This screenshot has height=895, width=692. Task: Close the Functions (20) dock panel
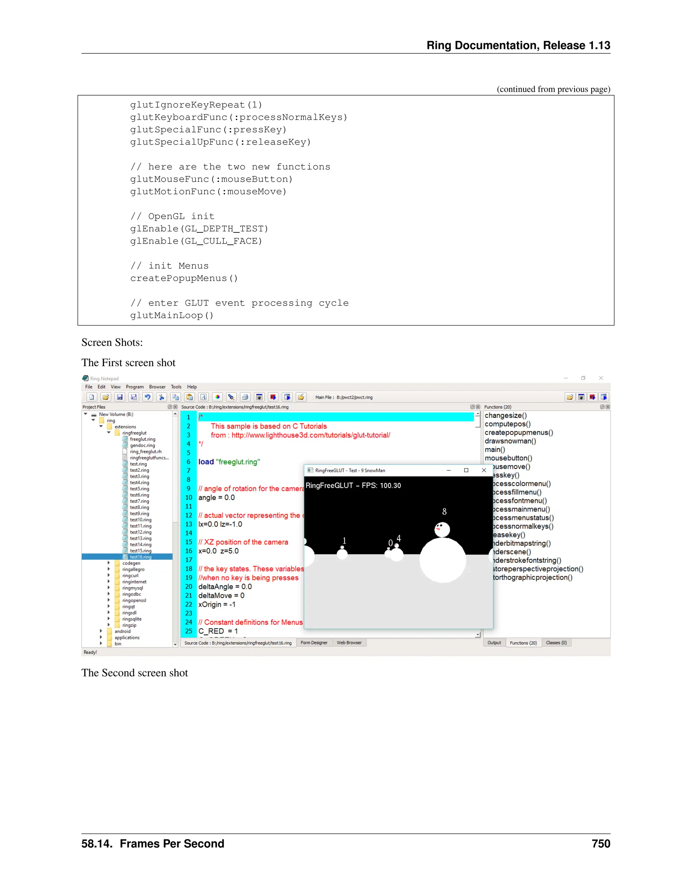click(608, 407)
